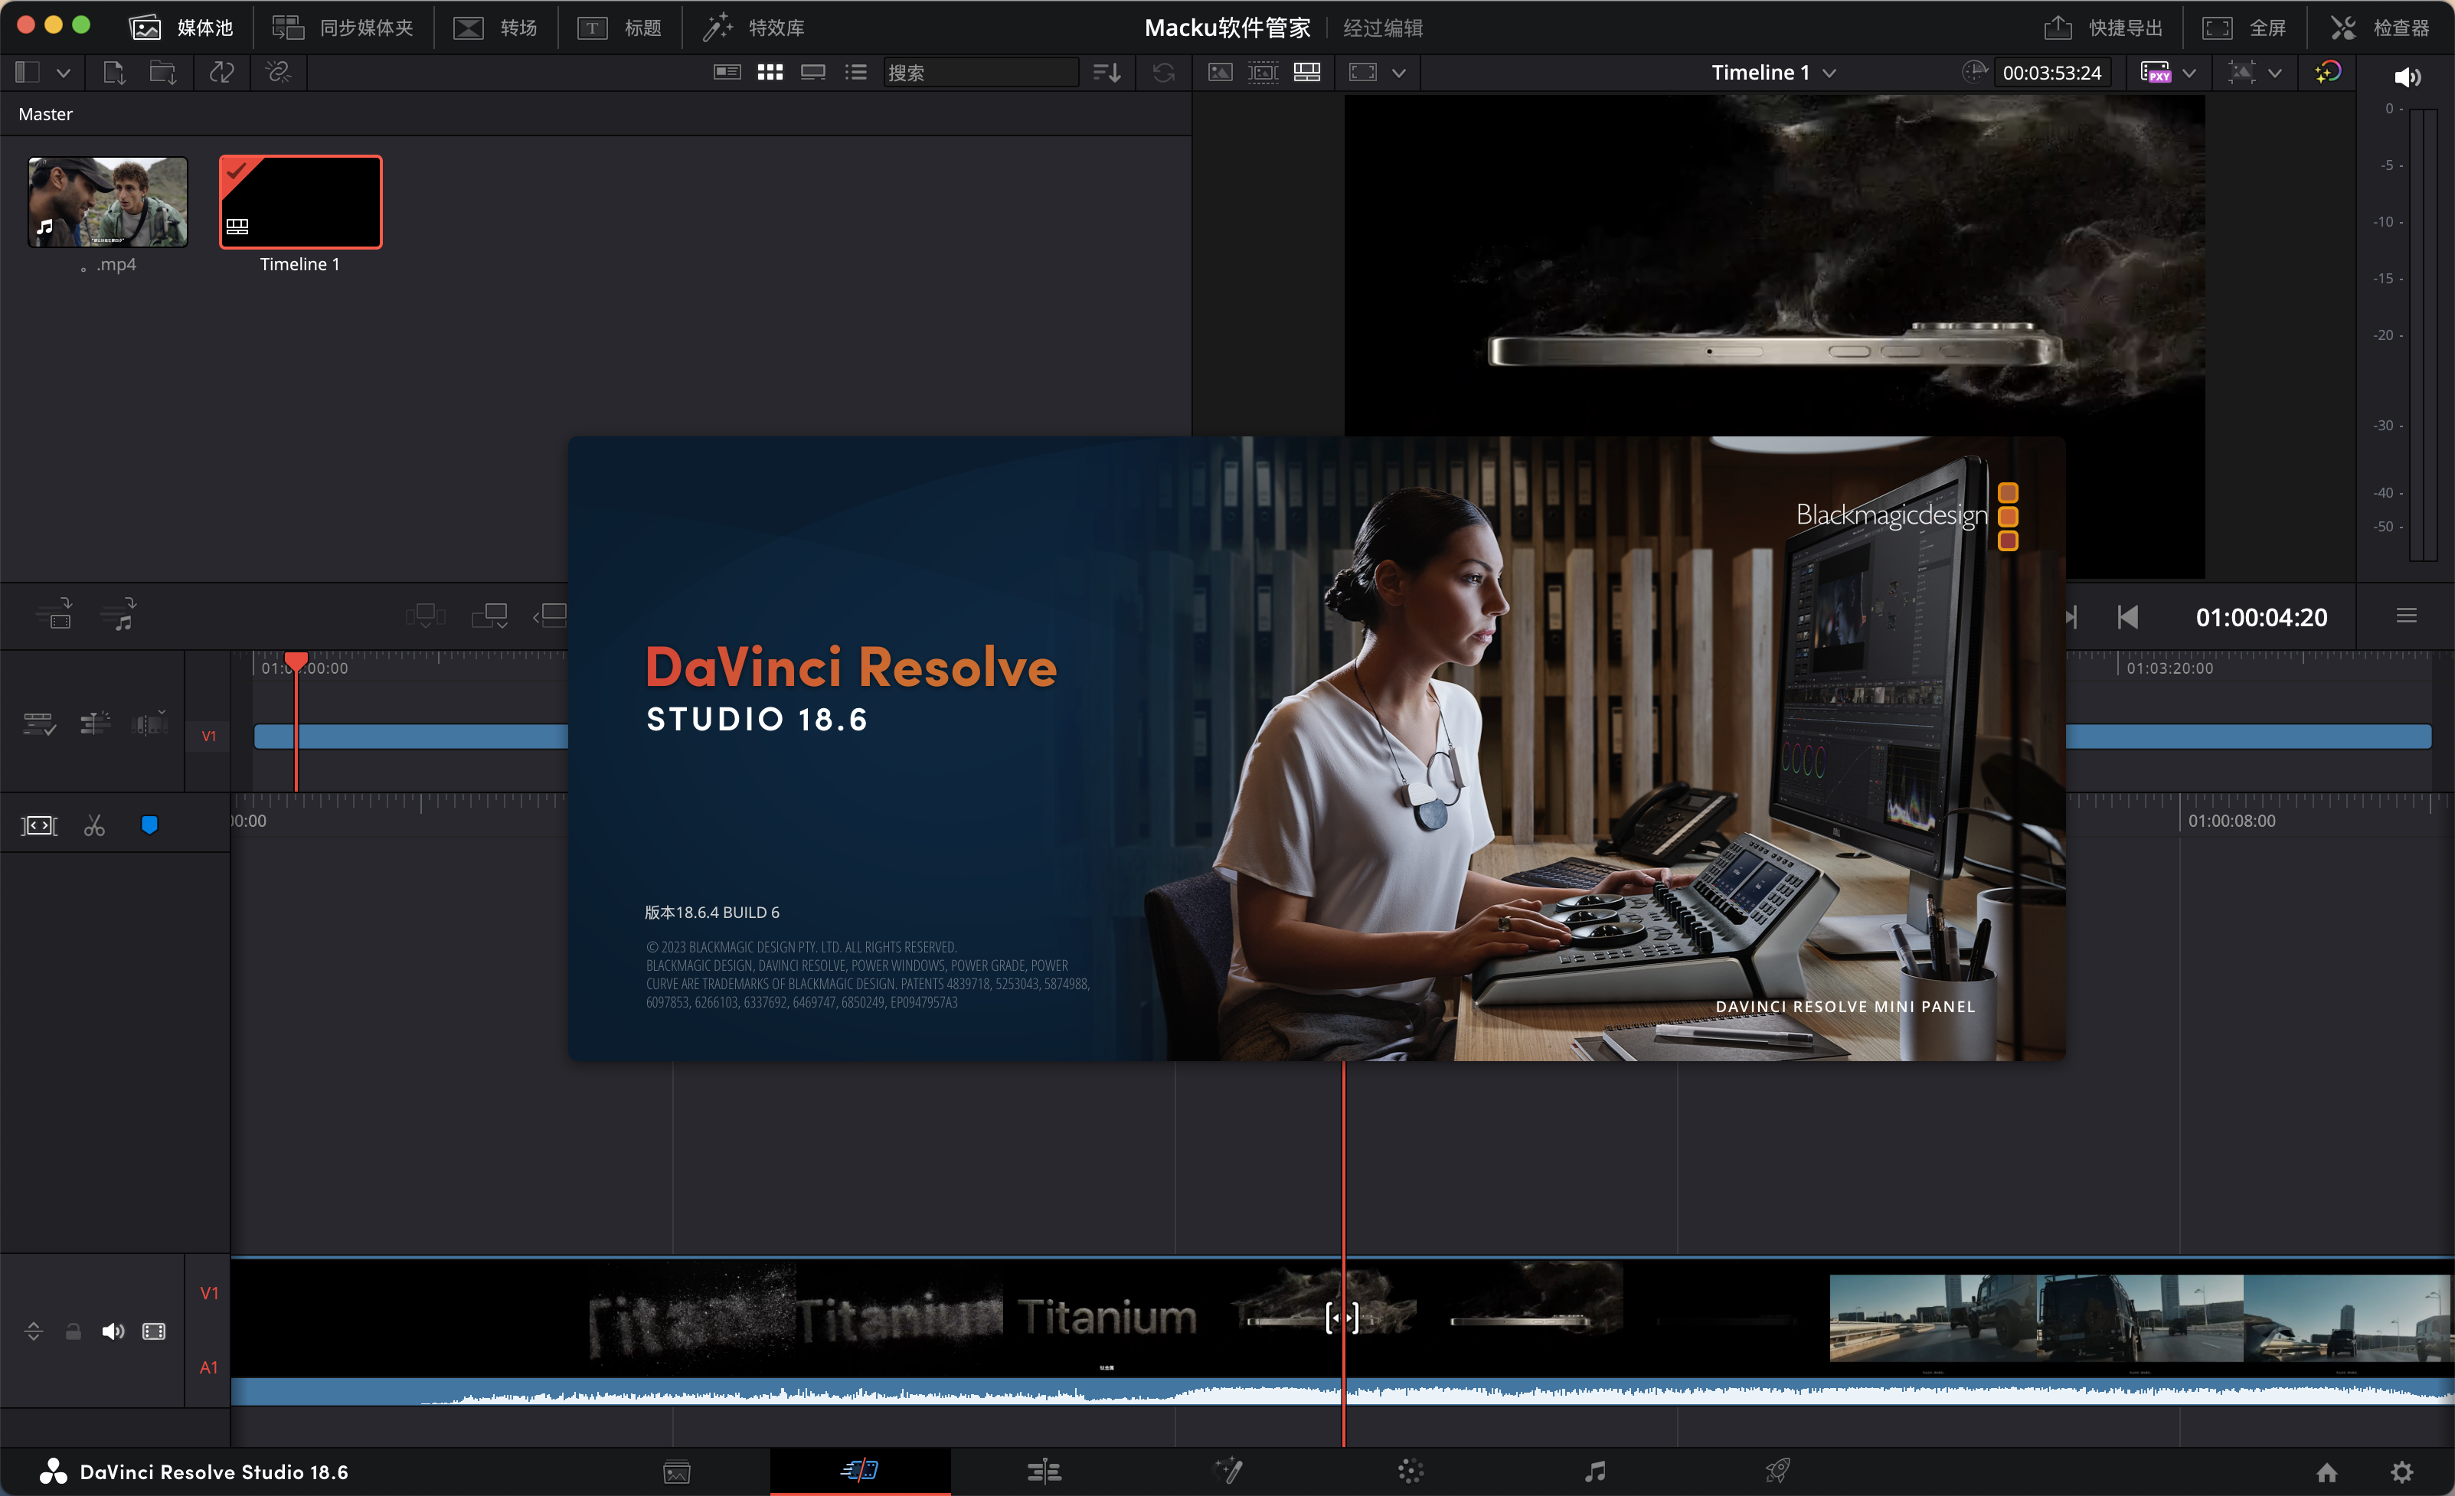The image size is (2455, 1496).
Task: Click the smart insert icon
Action: [x=55, y=613]
